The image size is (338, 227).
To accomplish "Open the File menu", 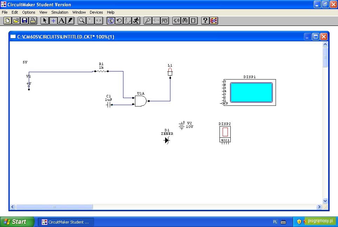I will [5, 12].
